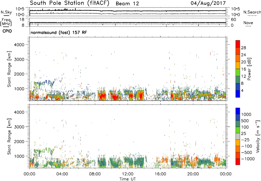
Task: Click 'normalsound (fast) 157 RF' text
Action: pyautogui.click(x=59, y=32)
